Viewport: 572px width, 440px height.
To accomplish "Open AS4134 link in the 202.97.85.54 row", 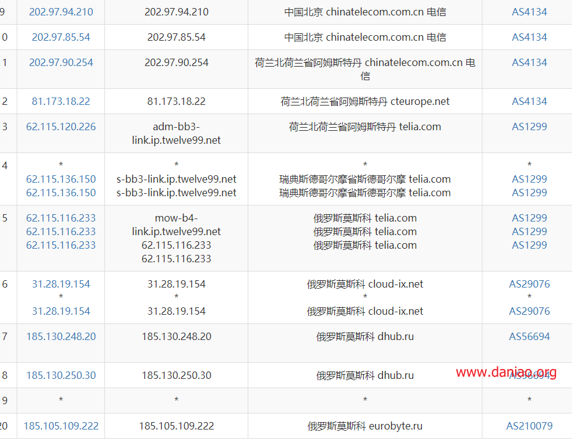I will coord(529,37).
